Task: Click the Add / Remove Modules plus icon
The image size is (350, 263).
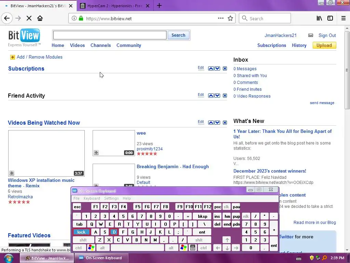Action: pyautogui.click(x=13, y=57)
